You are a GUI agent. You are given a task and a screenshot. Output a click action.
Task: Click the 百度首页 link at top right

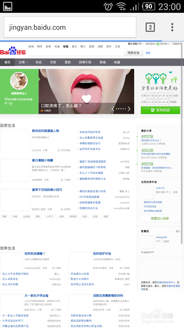tap(177, 44)
